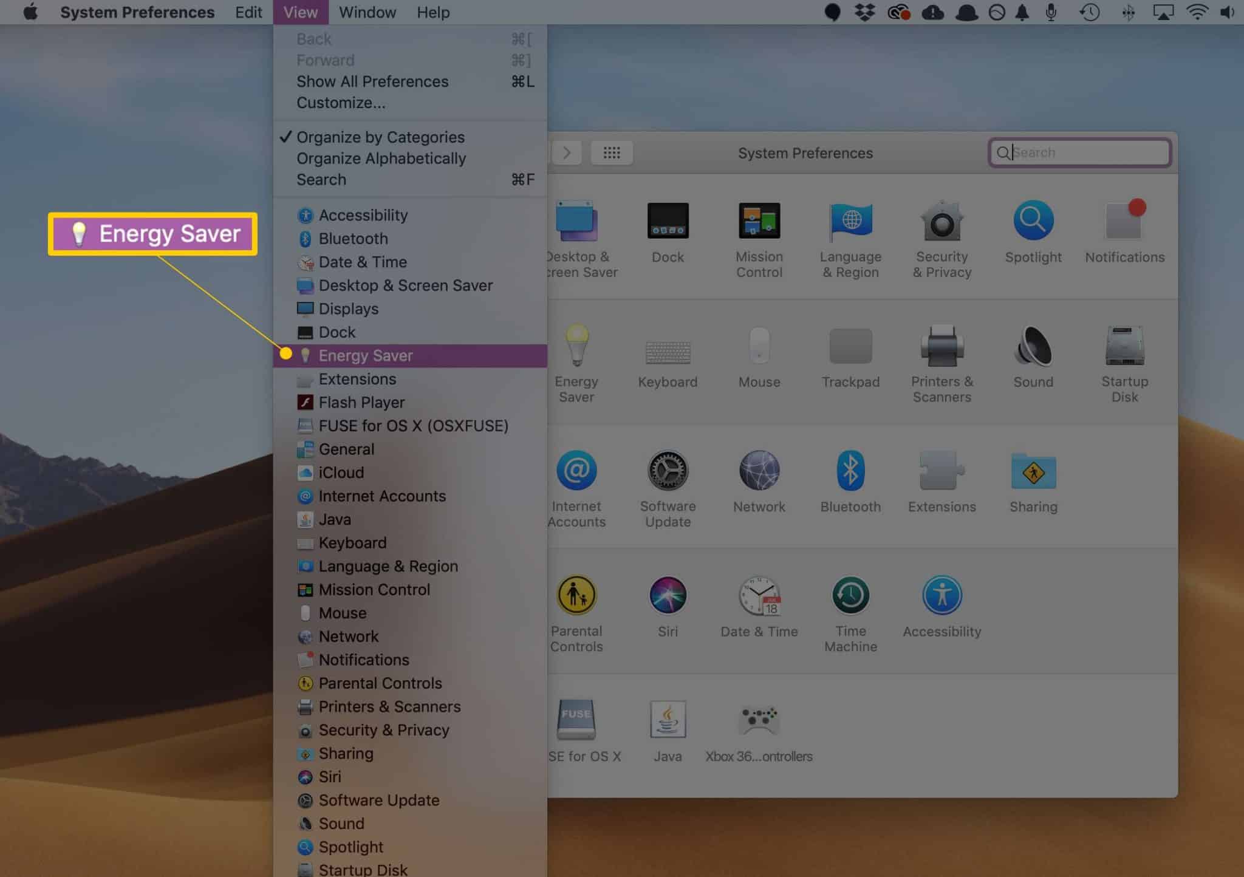Click the Siri preference icon

click(668, 596)
